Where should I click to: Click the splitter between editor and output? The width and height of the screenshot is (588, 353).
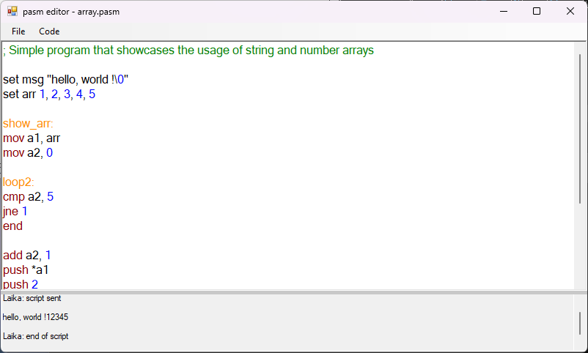293,292
